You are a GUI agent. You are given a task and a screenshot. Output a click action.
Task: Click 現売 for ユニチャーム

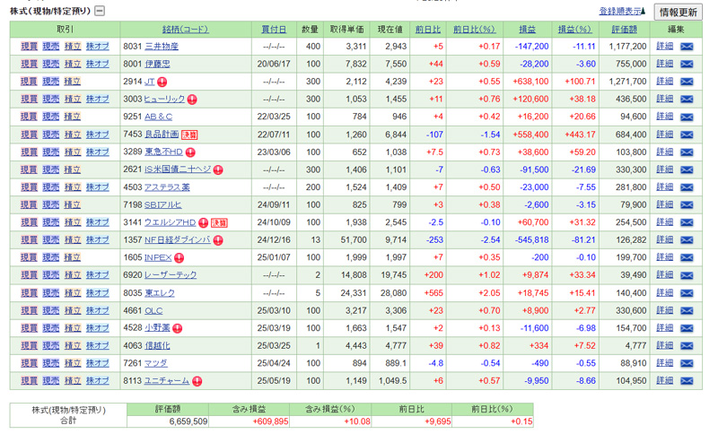click(51, 381)
